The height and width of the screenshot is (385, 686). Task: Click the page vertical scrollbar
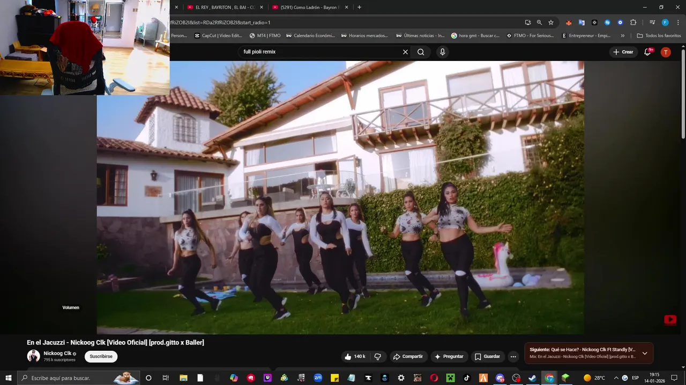point(683,94)
